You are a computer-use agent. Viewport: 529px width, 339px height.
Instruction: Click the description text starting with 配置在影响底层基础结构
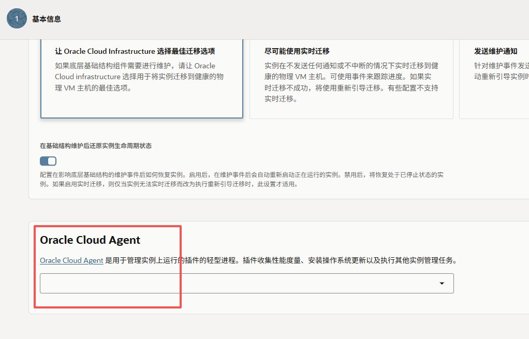[242, 180]
